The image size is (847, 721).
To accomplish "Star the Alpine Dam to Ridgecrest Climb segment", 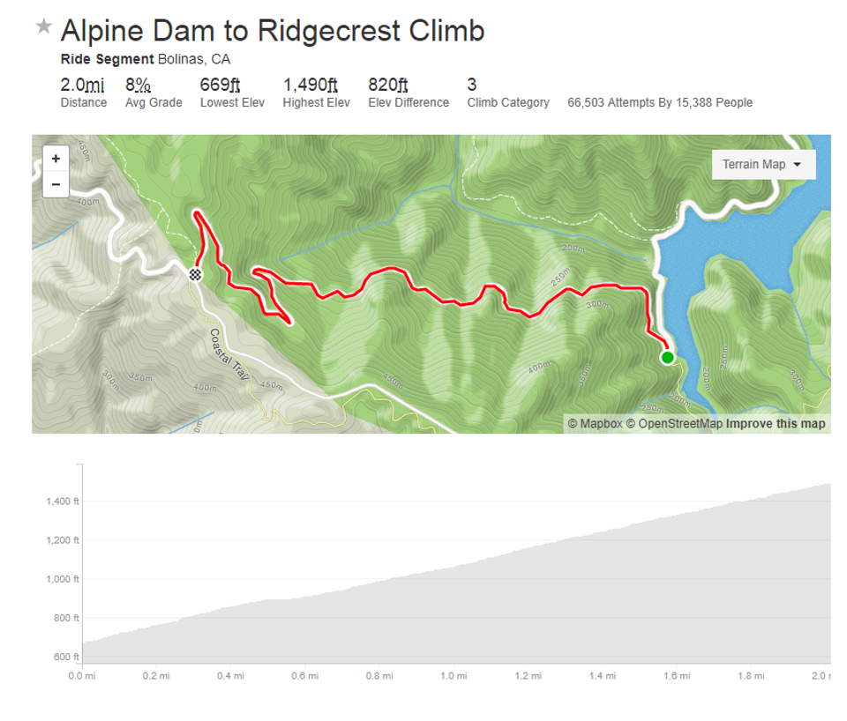I will tap(44, 26).
